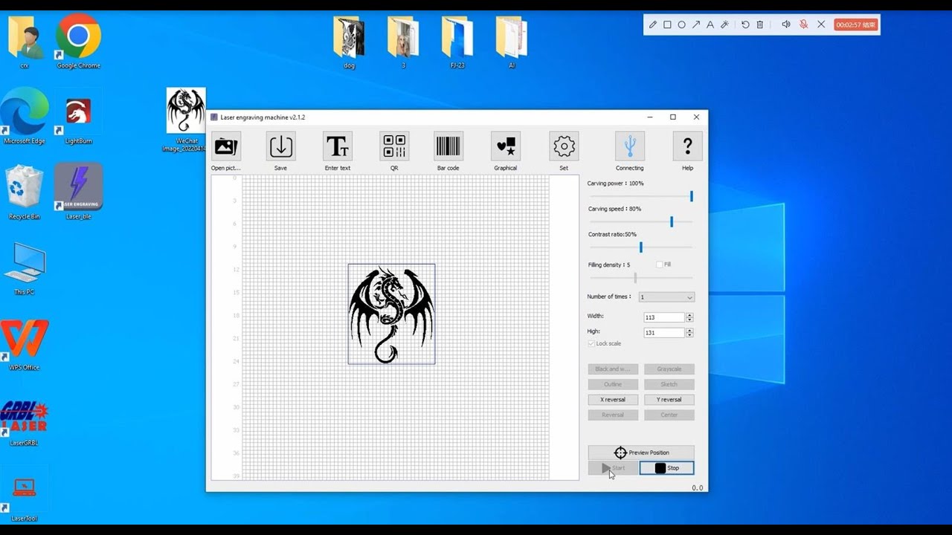The image size is (952, 535).
Task: Select the magic wand highlighter tool
Action: [725, 25]
